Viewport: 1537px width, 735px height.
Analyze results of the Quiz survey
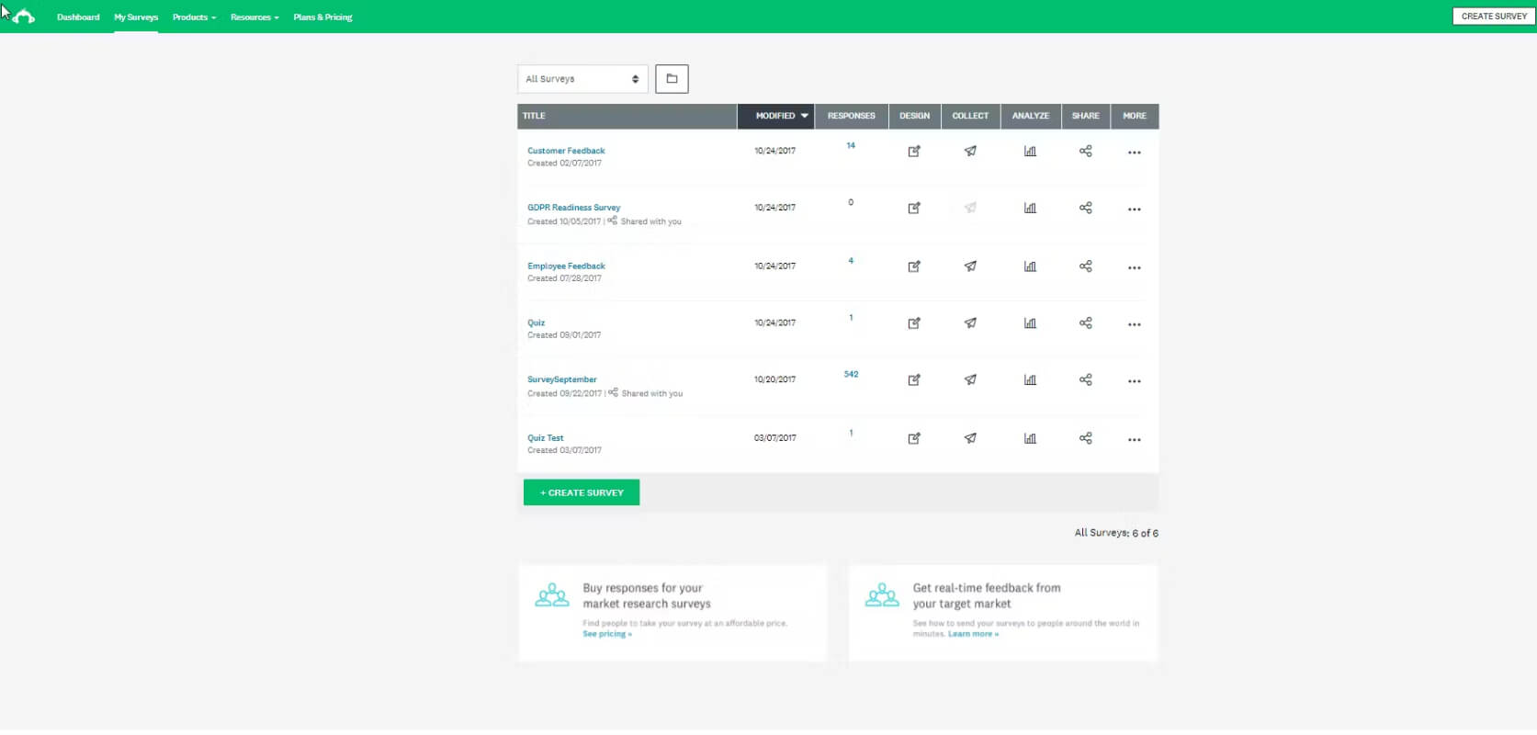pos(1030,323)
